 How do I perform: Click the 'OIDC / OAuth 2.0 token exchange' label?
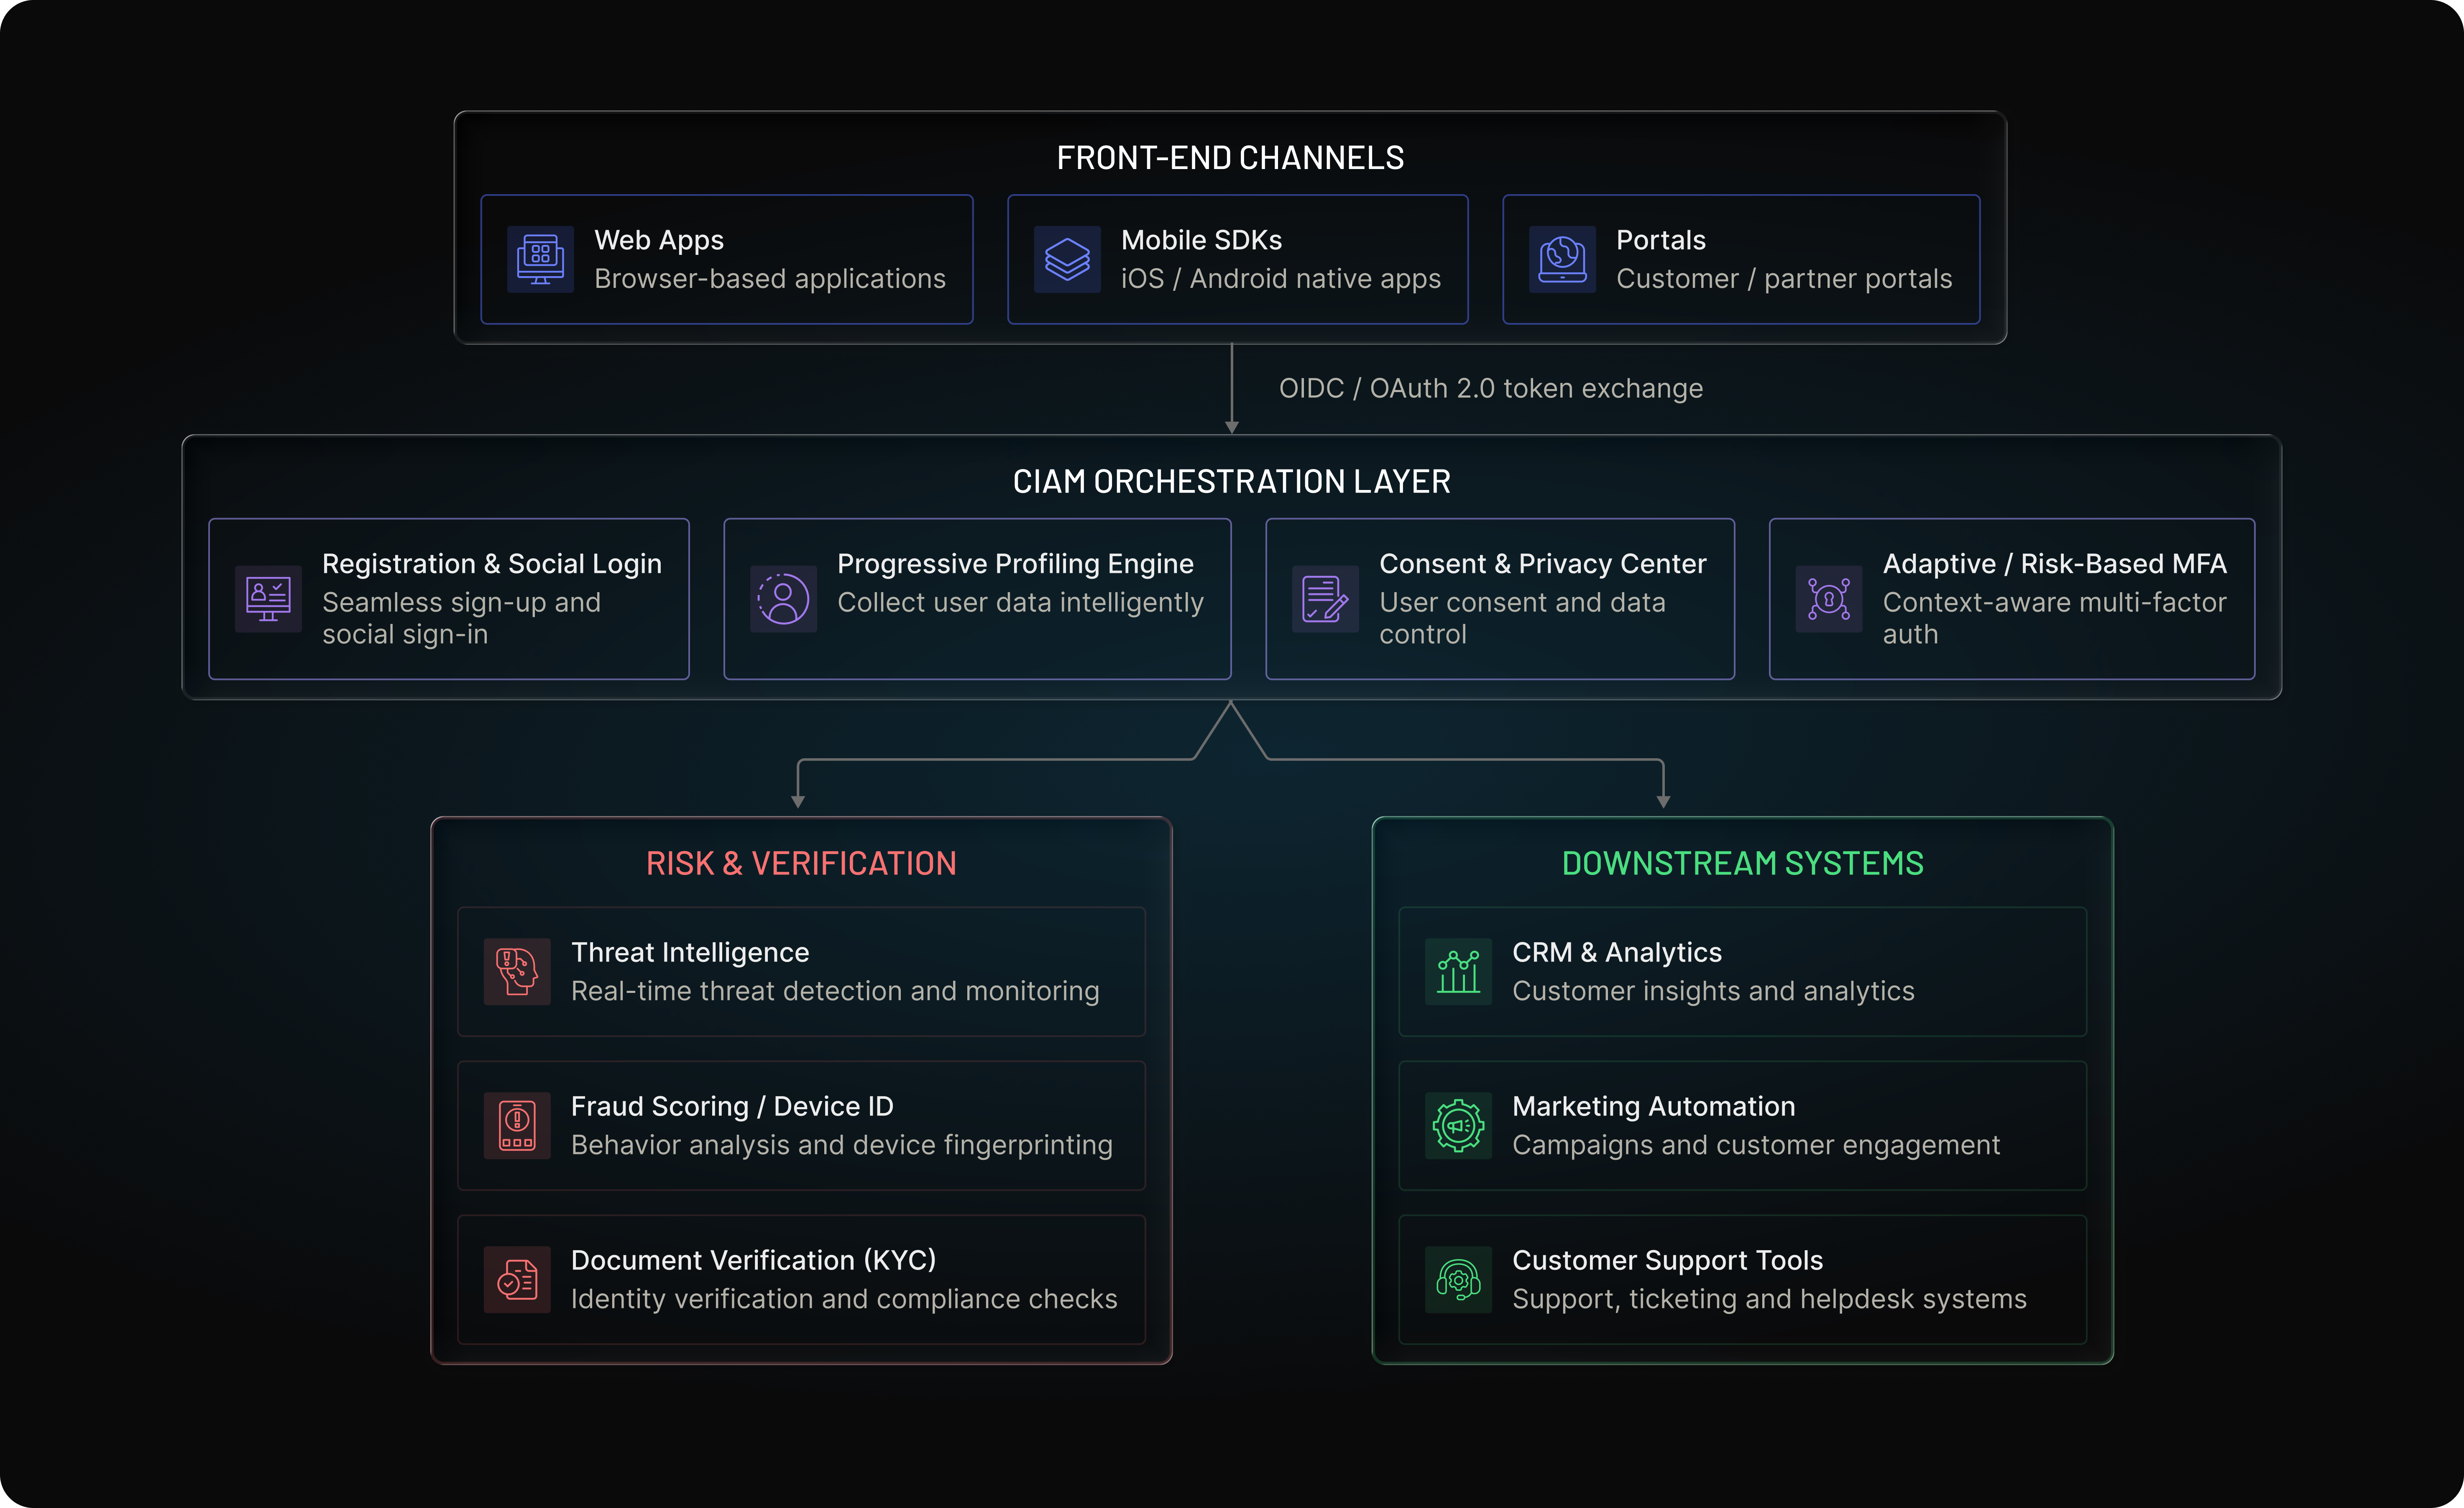click(1491, 388)
